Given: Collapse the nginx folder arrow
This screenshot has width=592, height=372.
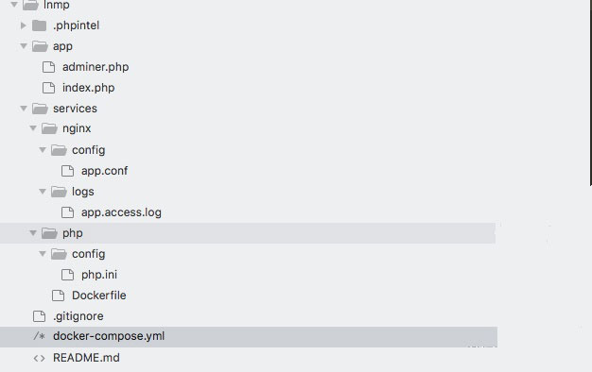Looking at the screenshot, I should [33, 128].
